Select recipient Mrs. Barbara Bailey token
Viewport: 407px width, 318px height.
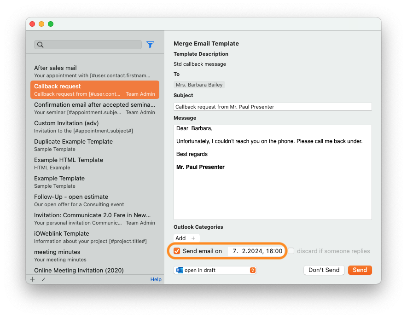pos(199,85)
